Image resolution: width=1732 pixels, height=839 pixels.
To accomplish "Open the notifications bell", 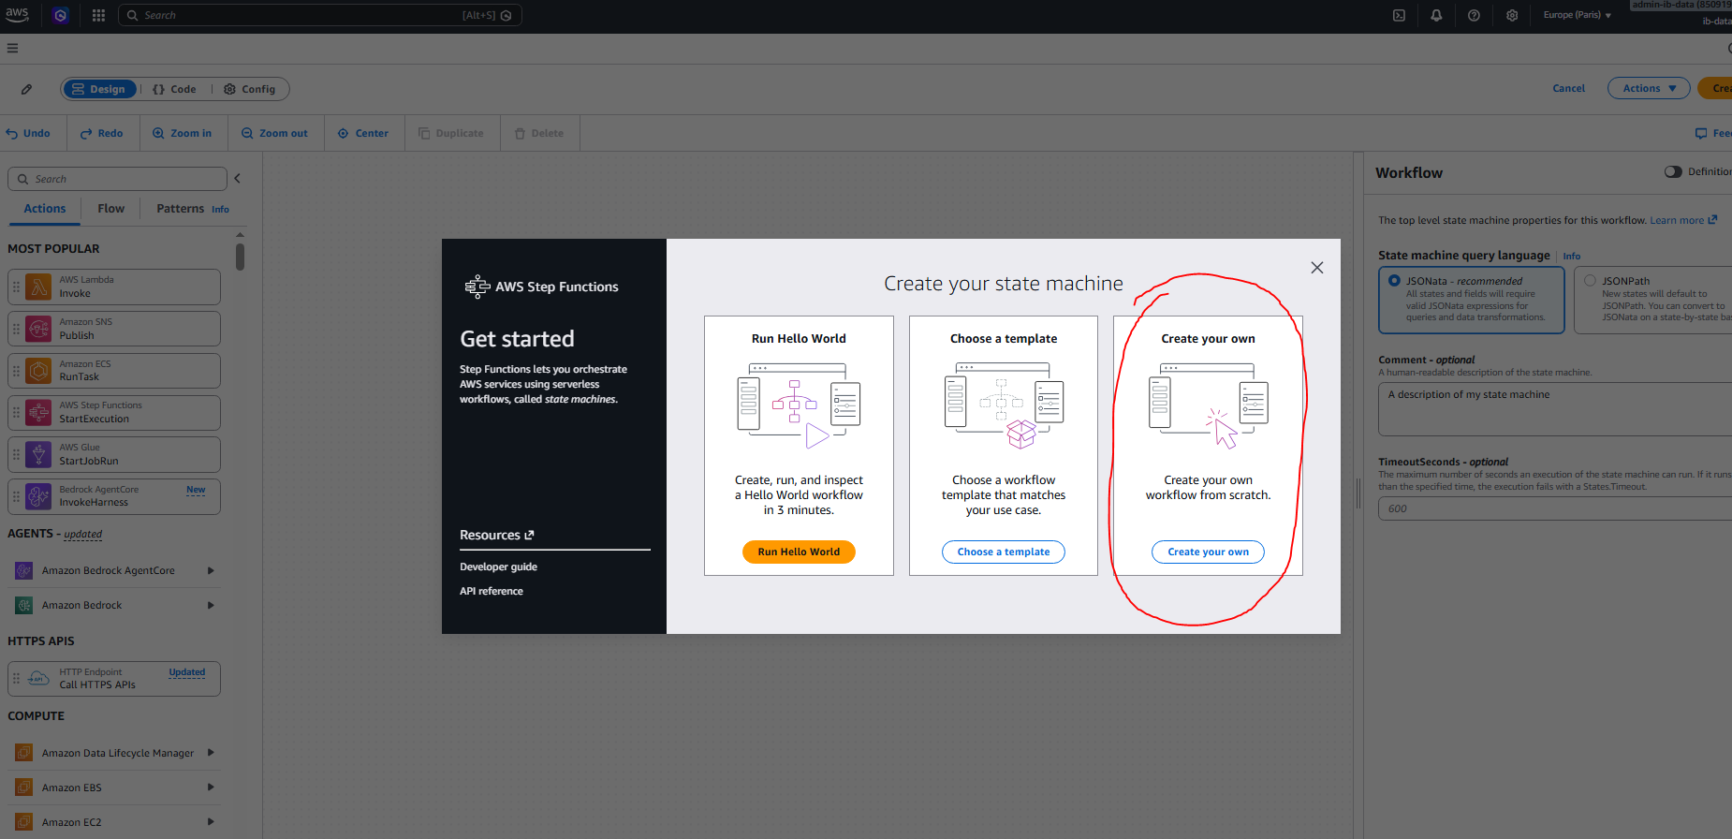I will (x=1436, y=15).
